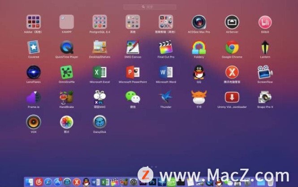This screenshot has width=298, height=187.
Task: Open the Thunder app from the grid
Action: (166, 97)
